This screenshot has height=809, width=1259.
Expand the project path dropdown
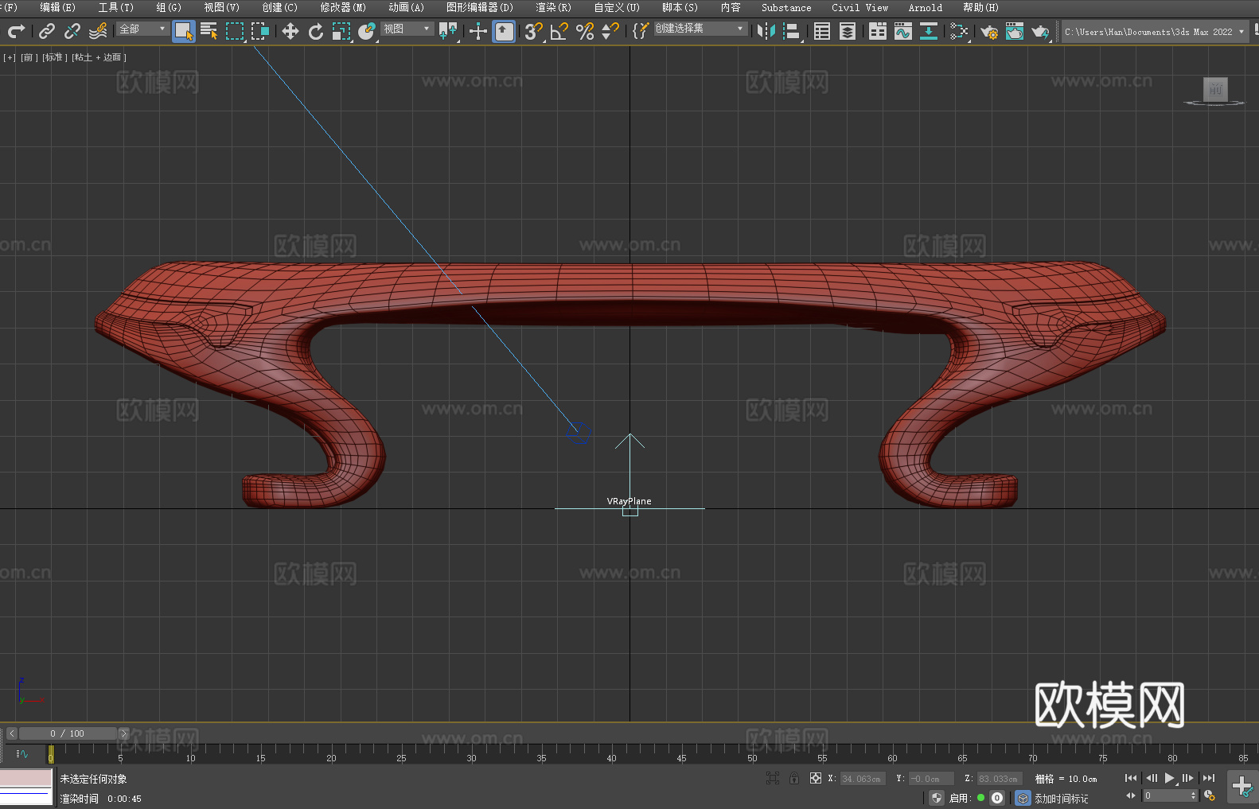pyautogui.click(x=1241, y=32)
